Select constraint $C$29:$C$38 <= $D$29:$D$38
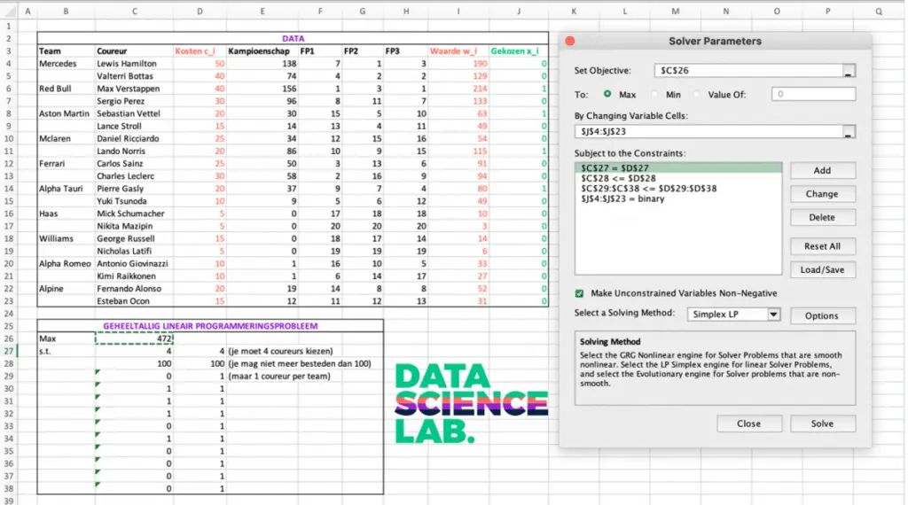This screenshot has width=908, height=505. click(x=678, y=188)
